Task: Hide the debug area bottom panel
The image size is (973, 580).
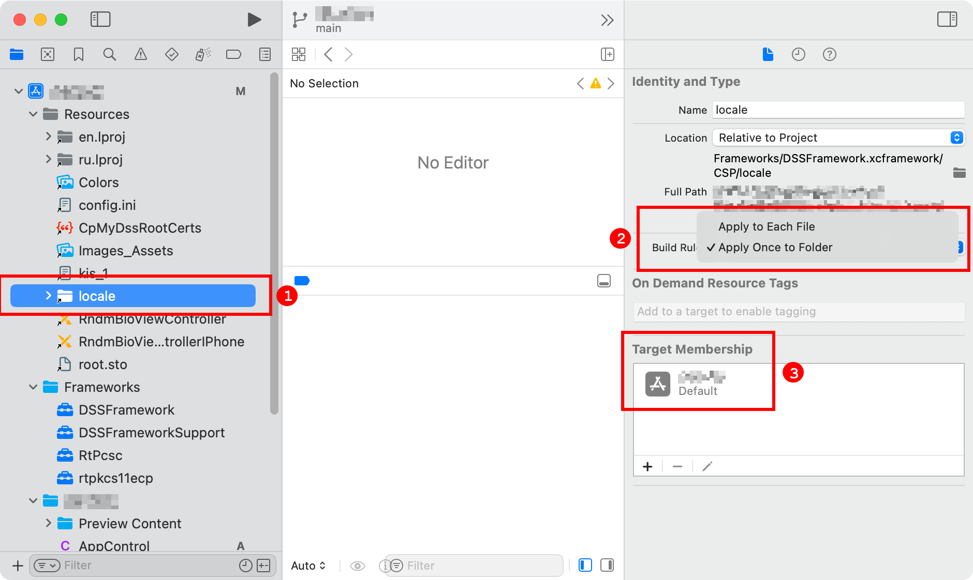Action: click(603, 281)
